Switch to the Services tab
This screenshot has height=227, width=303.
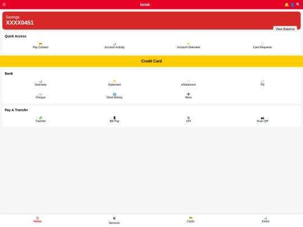pos(114,221)
